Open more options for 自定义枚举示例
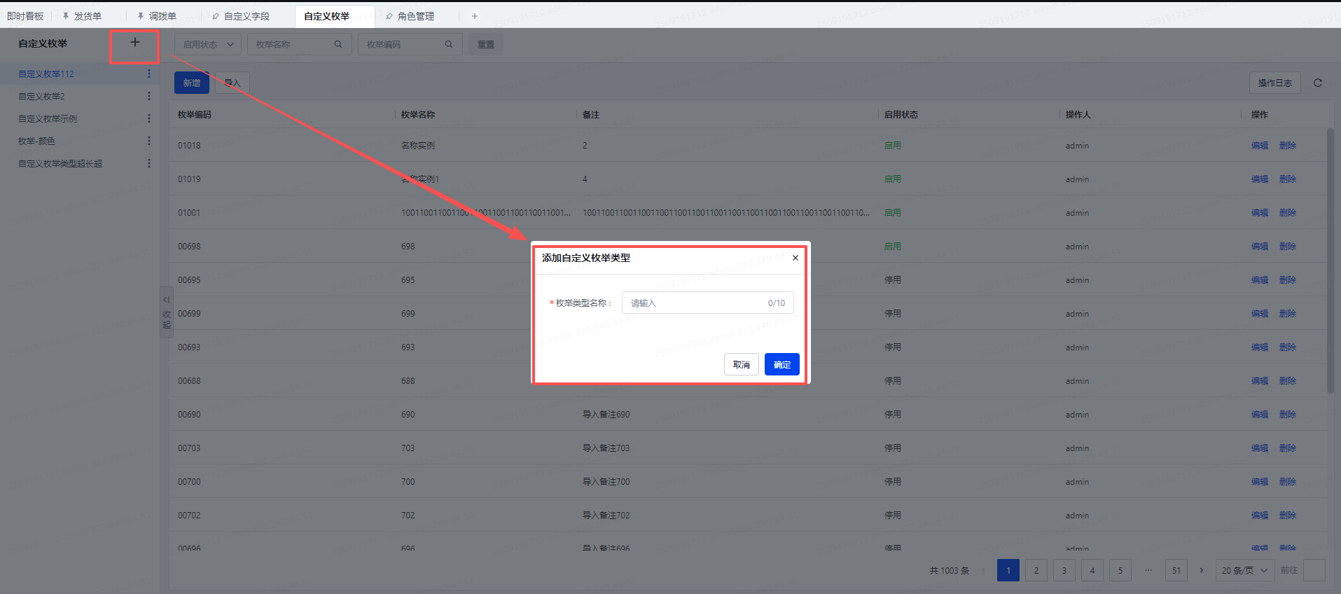The image size is (1341, 594). coord(149,118)
